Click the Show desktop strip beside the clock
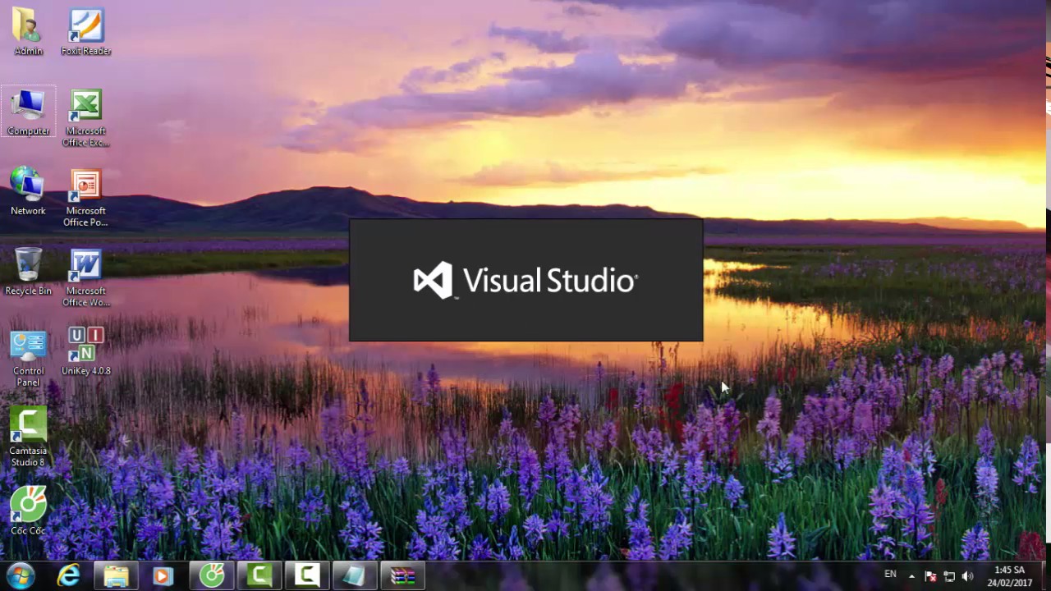Viewport: 1051px width, 591px height. (1045, 576)
